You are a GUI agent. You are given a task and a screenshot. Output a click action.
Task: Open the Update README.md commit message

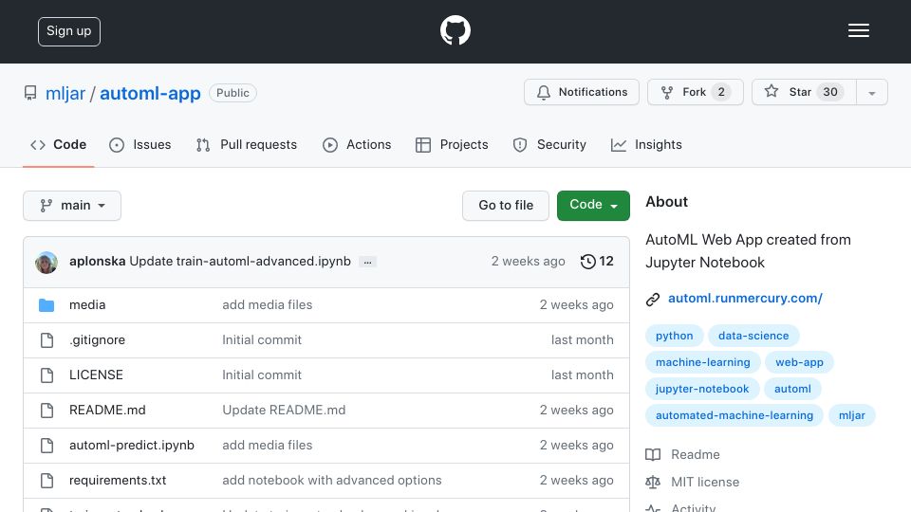click(x=284, y=410)
